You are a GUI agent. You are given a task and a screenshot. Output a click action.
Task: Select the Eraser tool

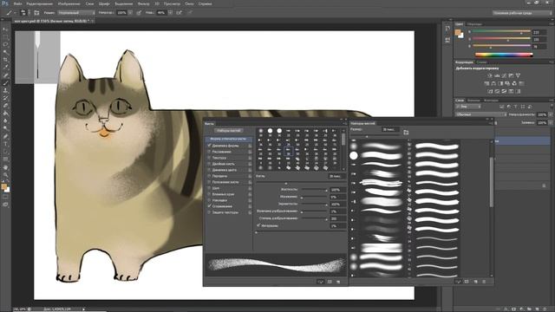pos(5,106)
